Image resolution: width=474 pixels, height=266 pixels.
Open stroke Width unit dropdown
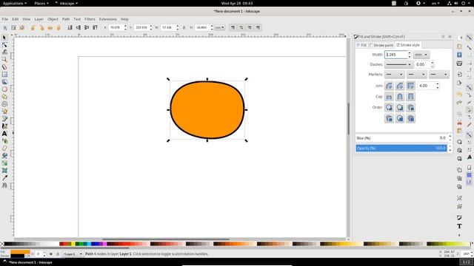pos(421,55)
